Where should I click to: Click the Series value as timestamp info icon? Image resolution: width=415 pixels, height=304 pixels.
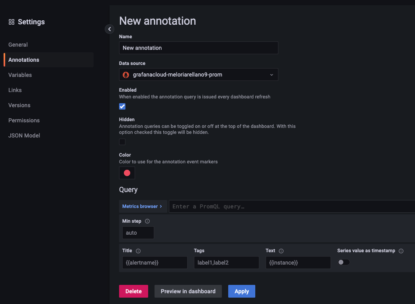tap(401, 251)
